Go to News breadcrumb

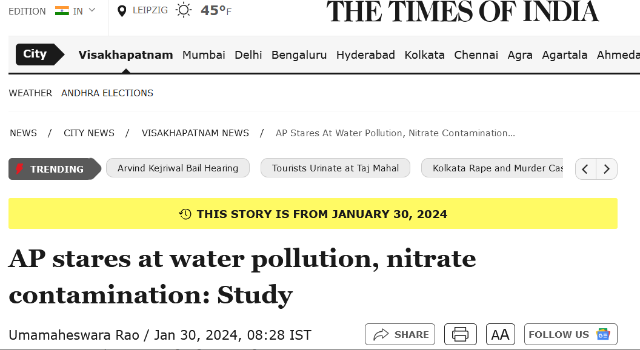click(23, 133)
